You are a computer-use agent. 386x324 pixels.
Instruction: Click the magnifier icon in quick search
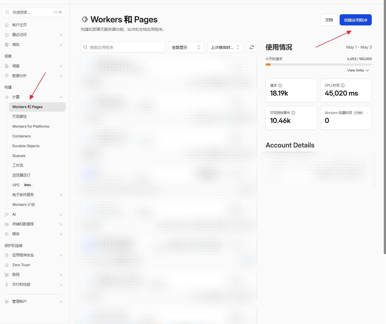pyautogui.click(x=7, y=12)
